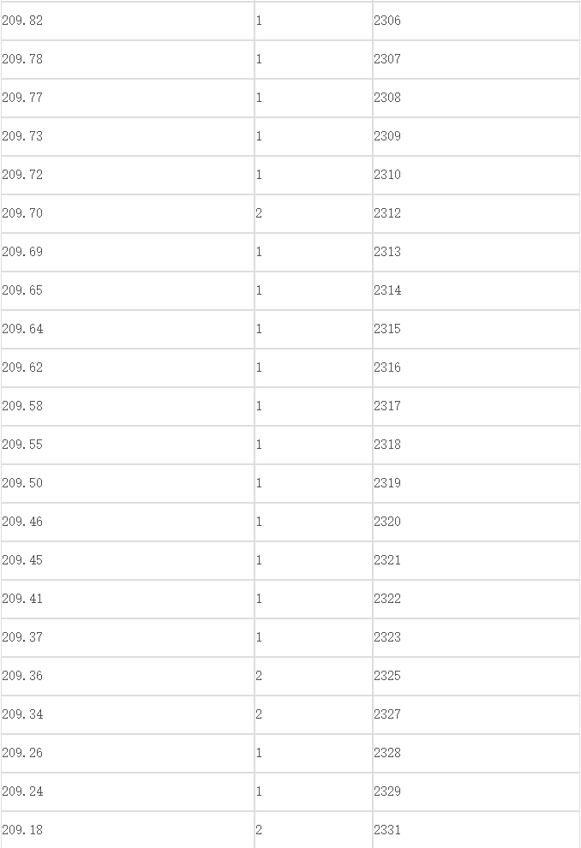This screenshot has width=581, height=848.
Task: Click the cell with rank 2316
Action: (x=476, y=367)
